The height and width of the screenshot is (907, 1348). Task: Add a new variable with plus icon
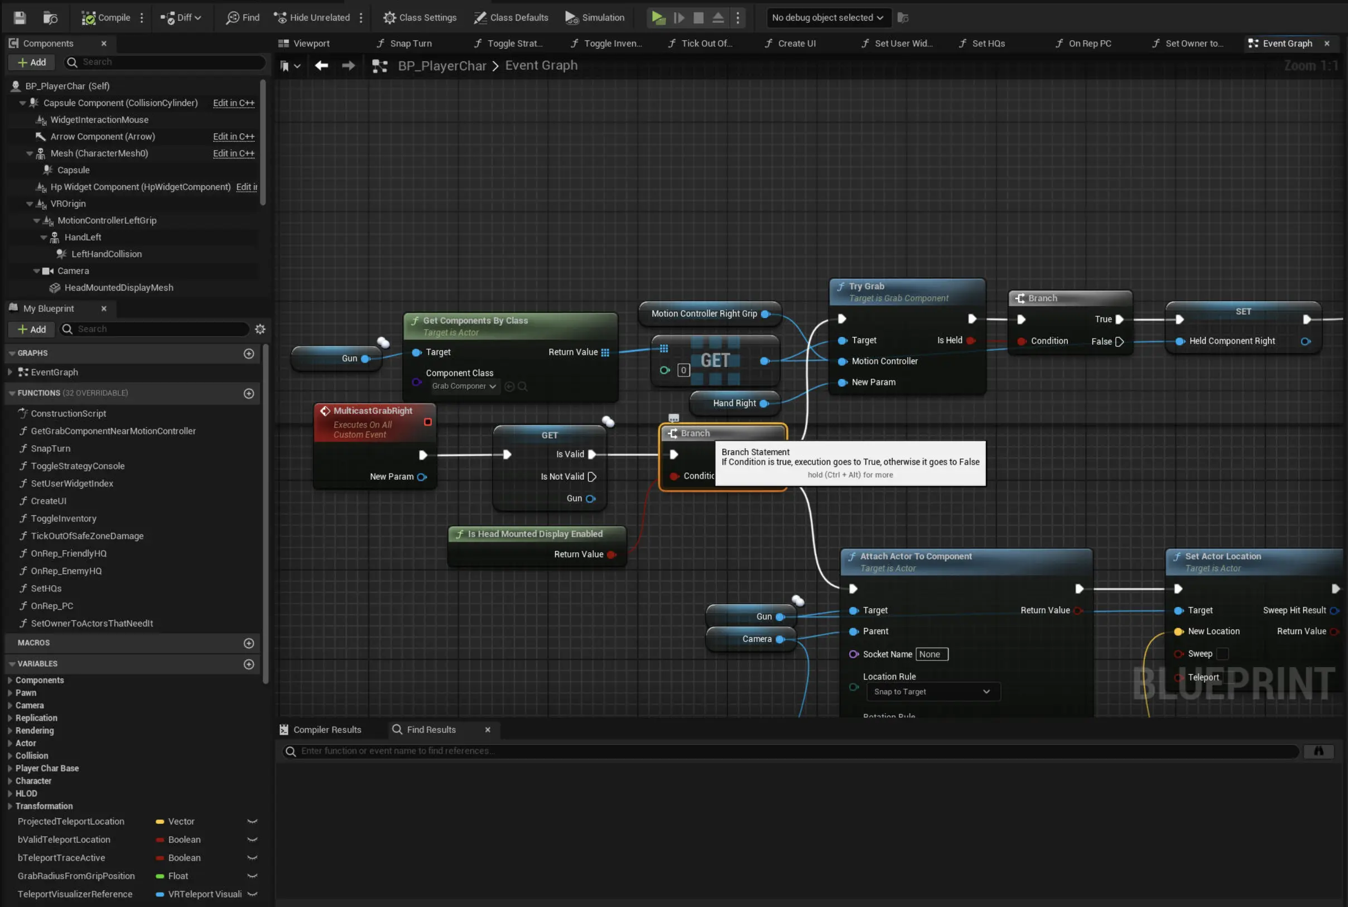[x=249, y=664]
